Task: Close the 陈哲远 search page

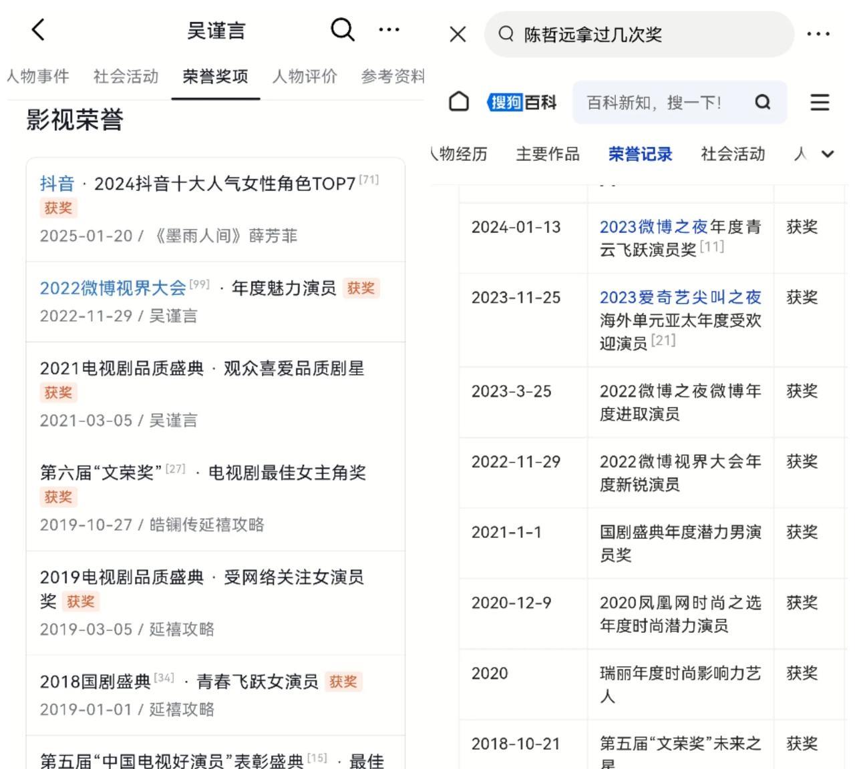Action: pyautogui.click(x=458, y=34)
